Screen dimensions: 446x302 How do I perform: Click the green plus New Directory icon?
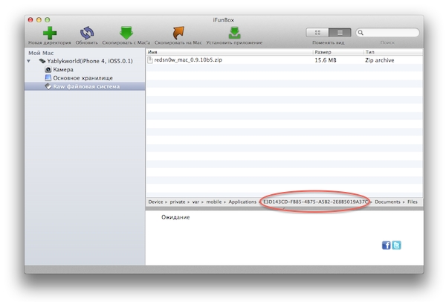coord(50,33)
